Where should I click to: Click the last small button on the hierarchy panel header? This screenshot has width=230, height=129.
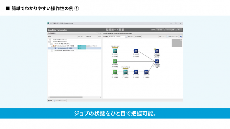(x=101, y=33)
